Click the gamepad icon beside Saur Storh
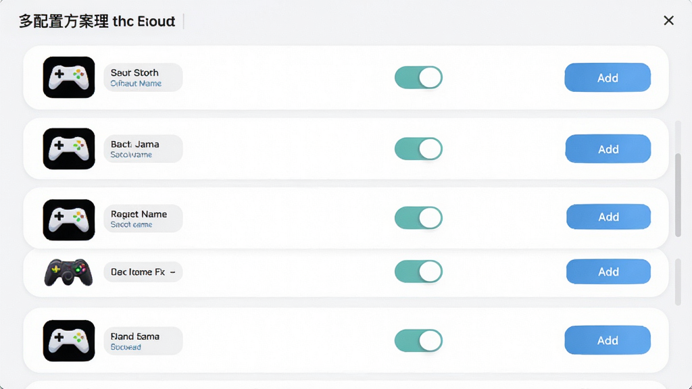 click(69, 77)
